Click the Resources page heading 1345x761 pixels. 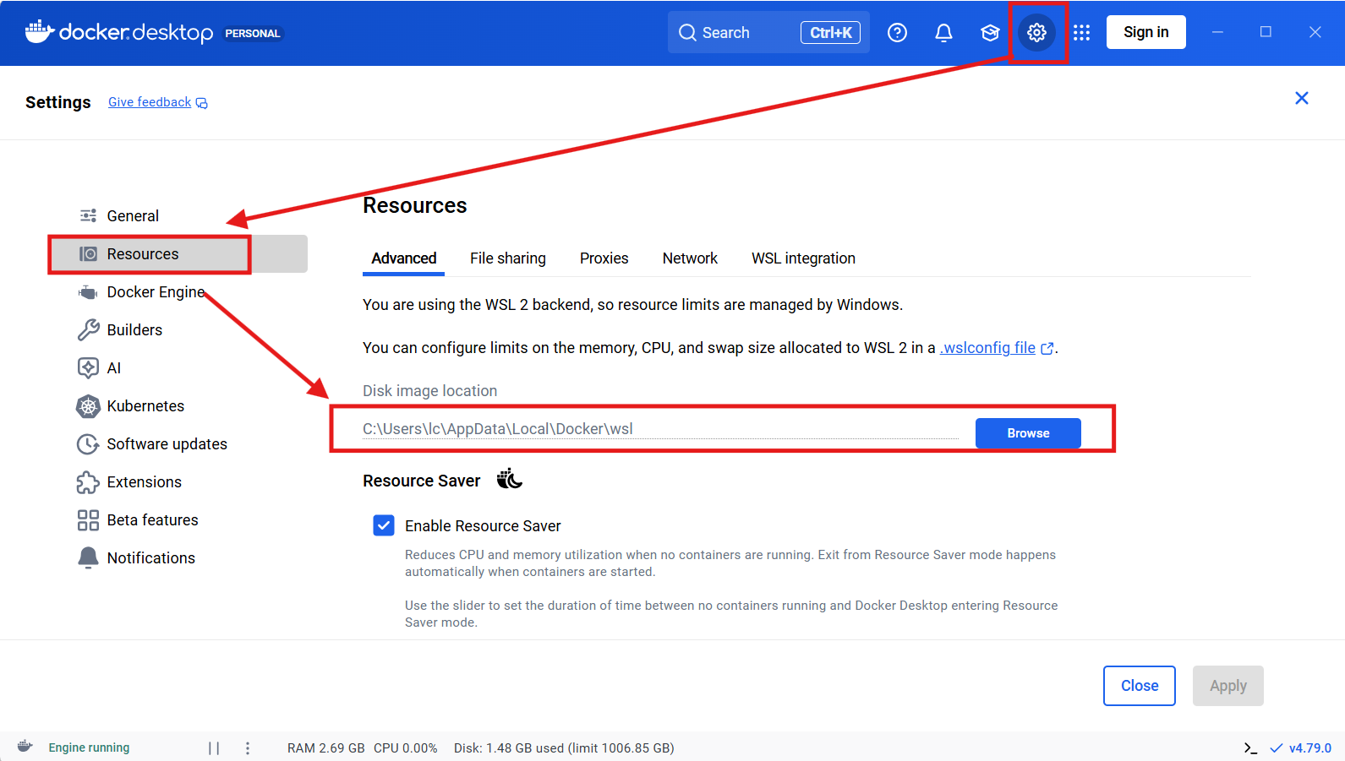(415, 206)
